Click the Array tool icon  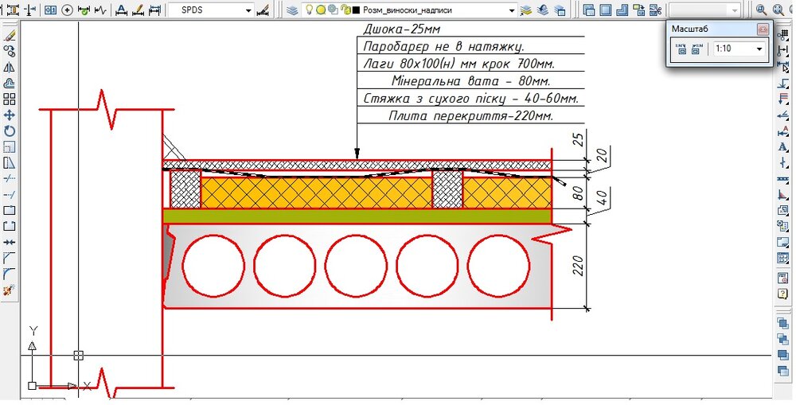10,99
